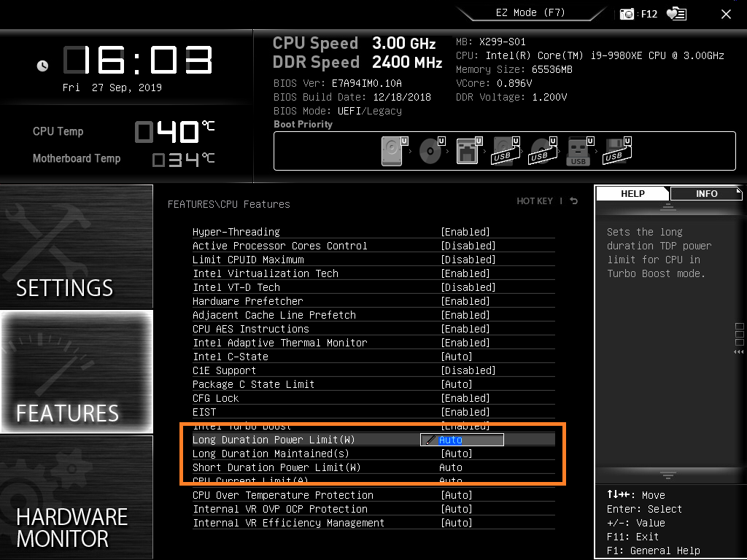Image resolution: width=747 pixels, height=560 pixels.
Task: Open the Intel C-State Auto options
Action: point(457,357)
